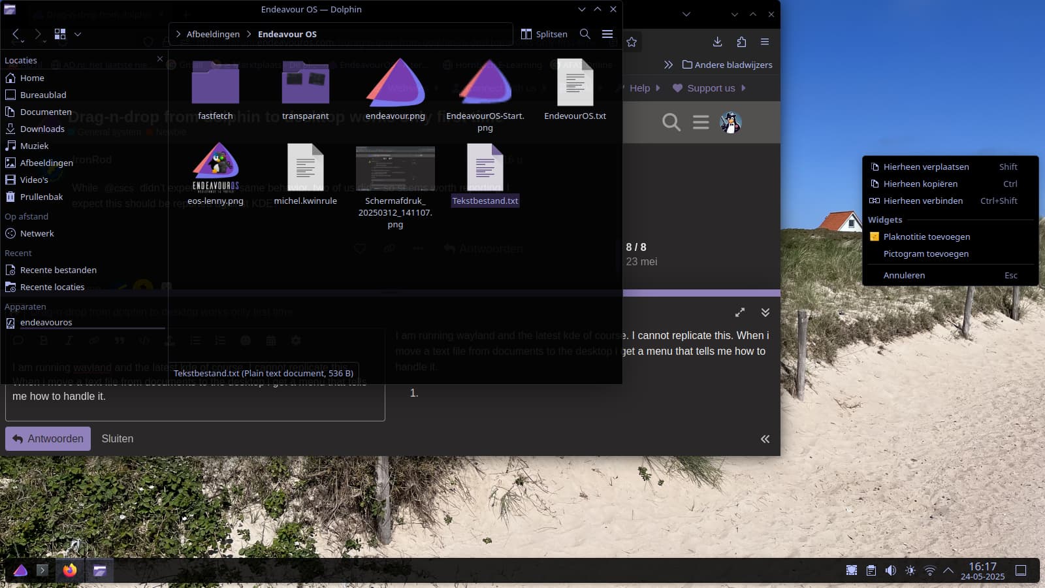The image size is (1045, 588).
Task: Hide preview with double left chevron
Action: point(765,439)
